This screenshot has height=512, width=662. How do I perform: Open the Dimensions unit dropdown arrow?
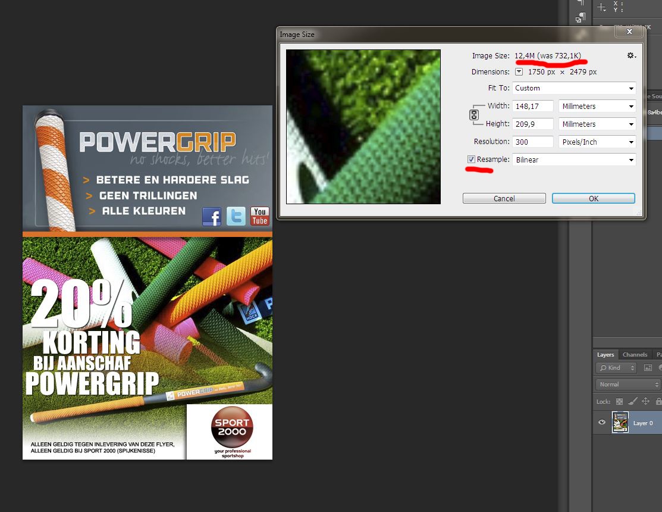click(519, 72)
